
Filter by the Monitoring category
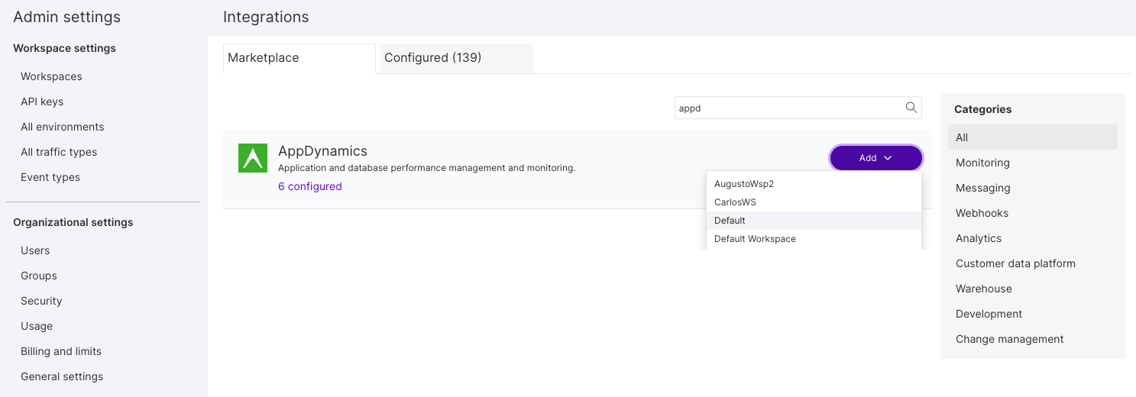[x=982, y=163]
